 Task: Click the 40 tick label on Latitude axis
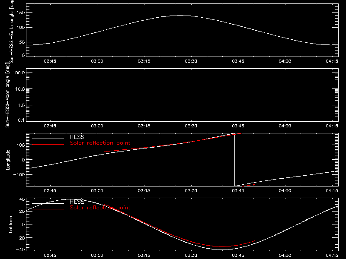click(x=22, y=199)
